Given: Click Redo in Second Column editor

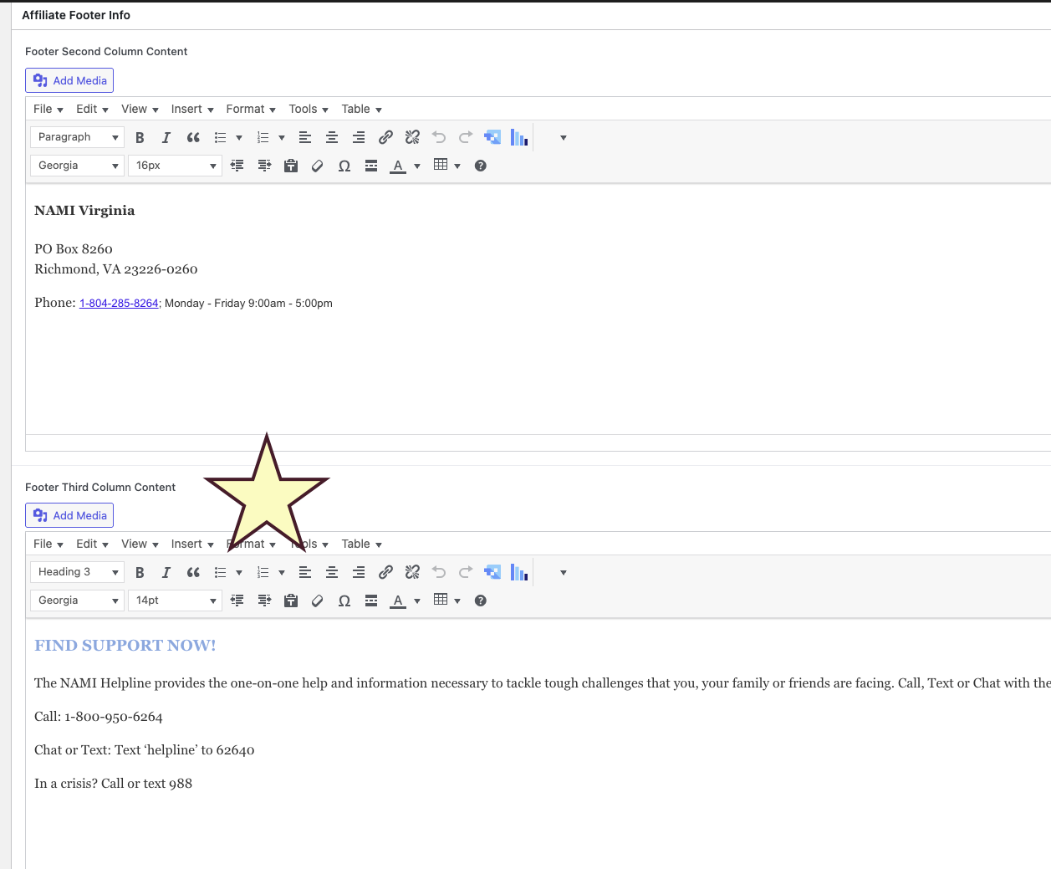Looking at the screenshot, I should coord(466,137).
